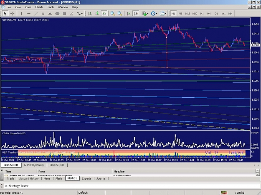
Task: Open the News terminal tab
Action: coord(47,179)
